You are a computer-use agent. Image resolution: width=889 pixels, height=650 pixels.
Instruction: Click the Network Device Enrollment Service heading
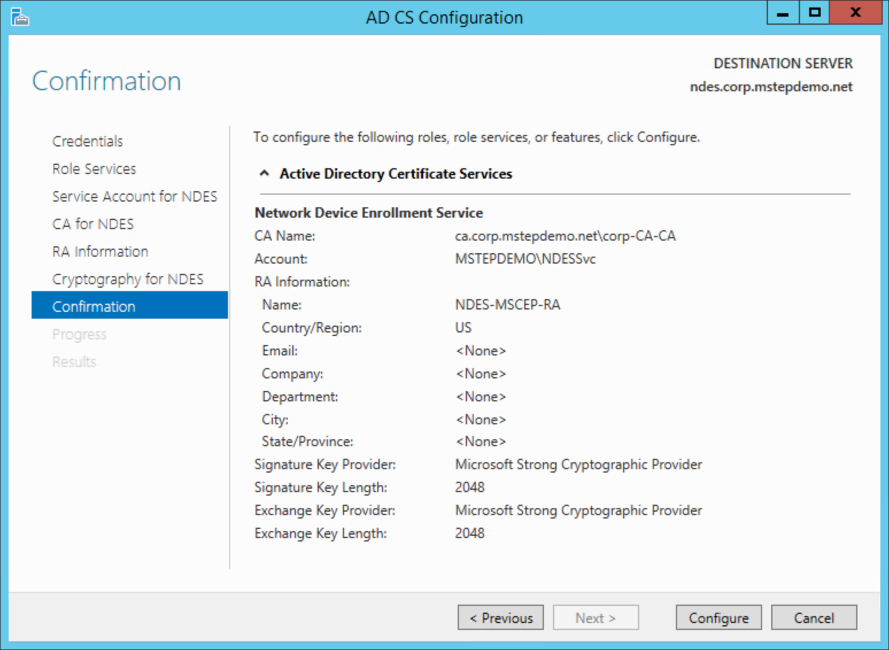pos(369,213)
